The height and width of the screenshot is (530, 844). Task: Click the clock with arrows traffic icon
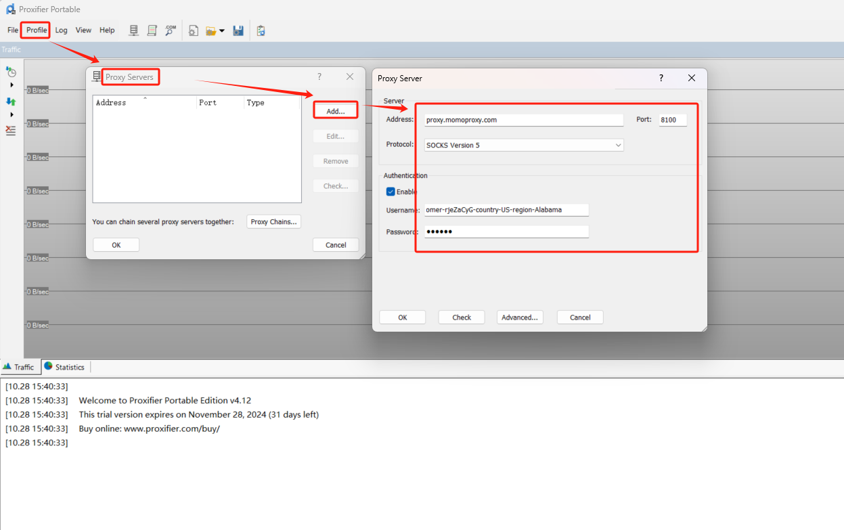pyautogui.click(x=11, y=71)
